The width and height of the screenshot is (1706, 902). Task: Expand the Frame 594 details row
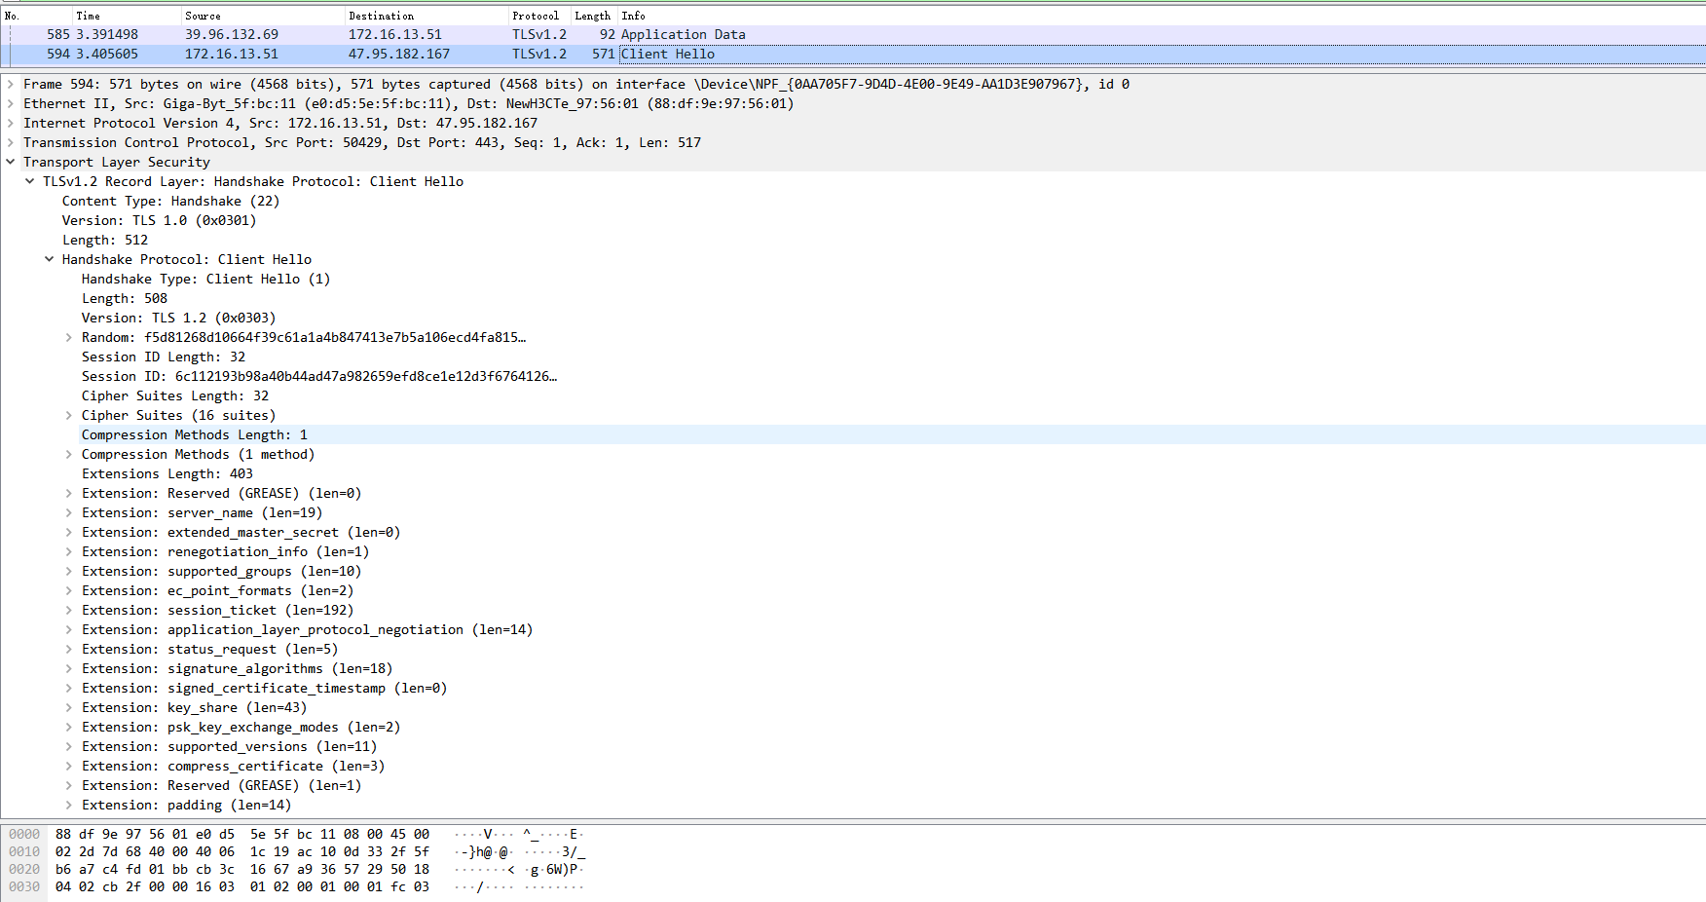(x=11, y=85)
